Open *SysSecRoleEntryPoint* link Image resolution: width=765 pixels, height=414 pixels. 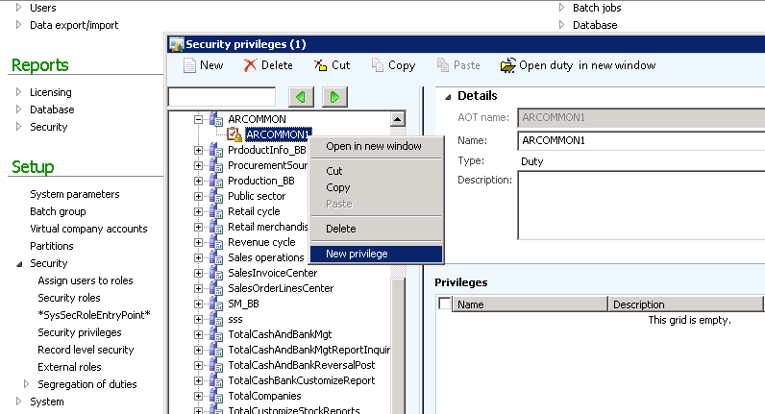click(94, 315)
